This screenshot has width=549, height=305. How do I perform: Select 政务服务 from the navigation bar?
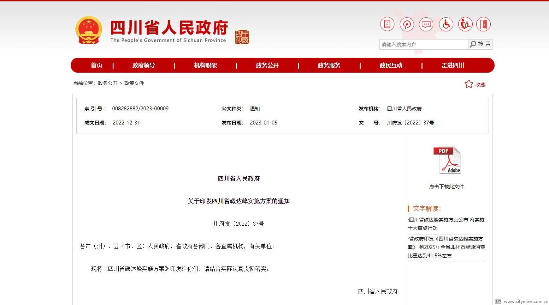point(329,65)
